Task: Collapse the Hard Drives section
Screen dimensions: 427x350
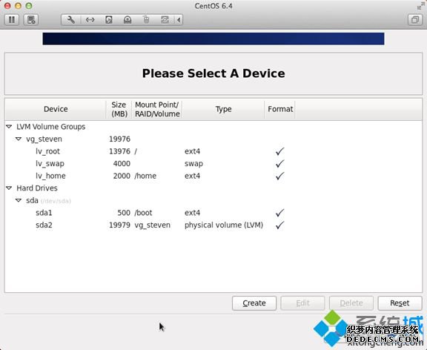Action: (9, 188)
